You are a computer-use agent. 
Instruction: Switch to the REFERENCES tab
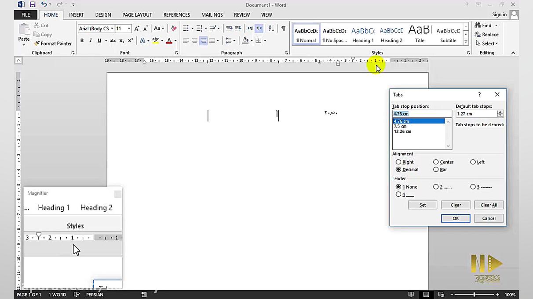click(x=177, y=14)
